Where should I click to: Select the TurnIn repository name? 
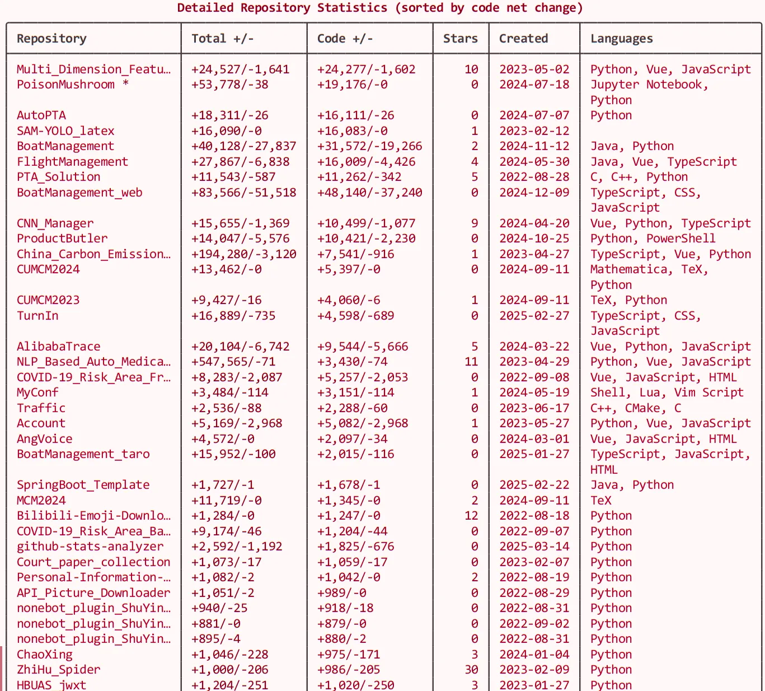[37, 316]
